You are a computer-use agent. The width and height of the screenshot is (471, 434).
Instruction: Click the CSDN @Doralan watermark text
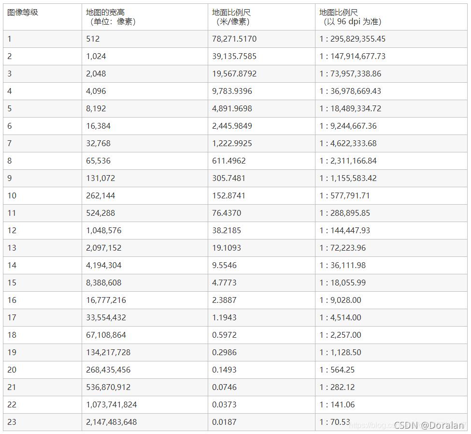(428, 425)
